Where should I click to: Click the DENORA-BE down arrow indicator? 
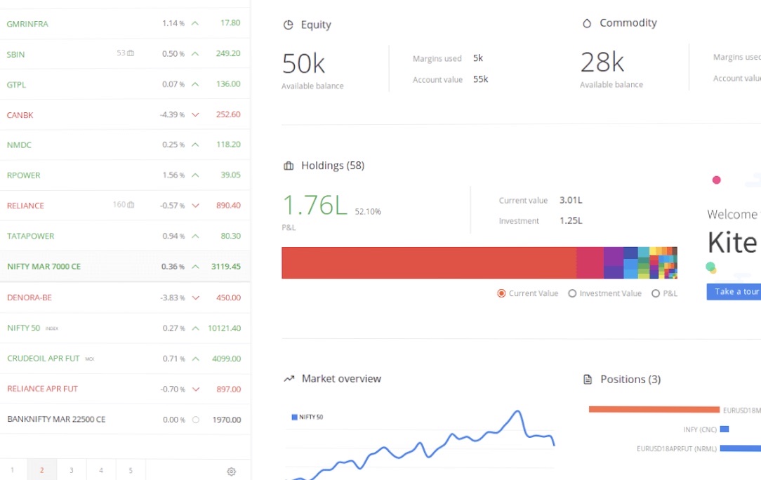[x=196, y=298]
